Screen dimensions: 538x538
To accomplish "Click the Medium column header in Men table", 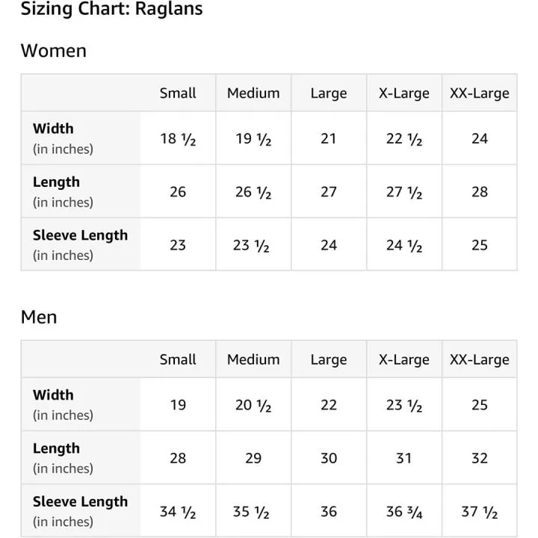I will point(253,359).
